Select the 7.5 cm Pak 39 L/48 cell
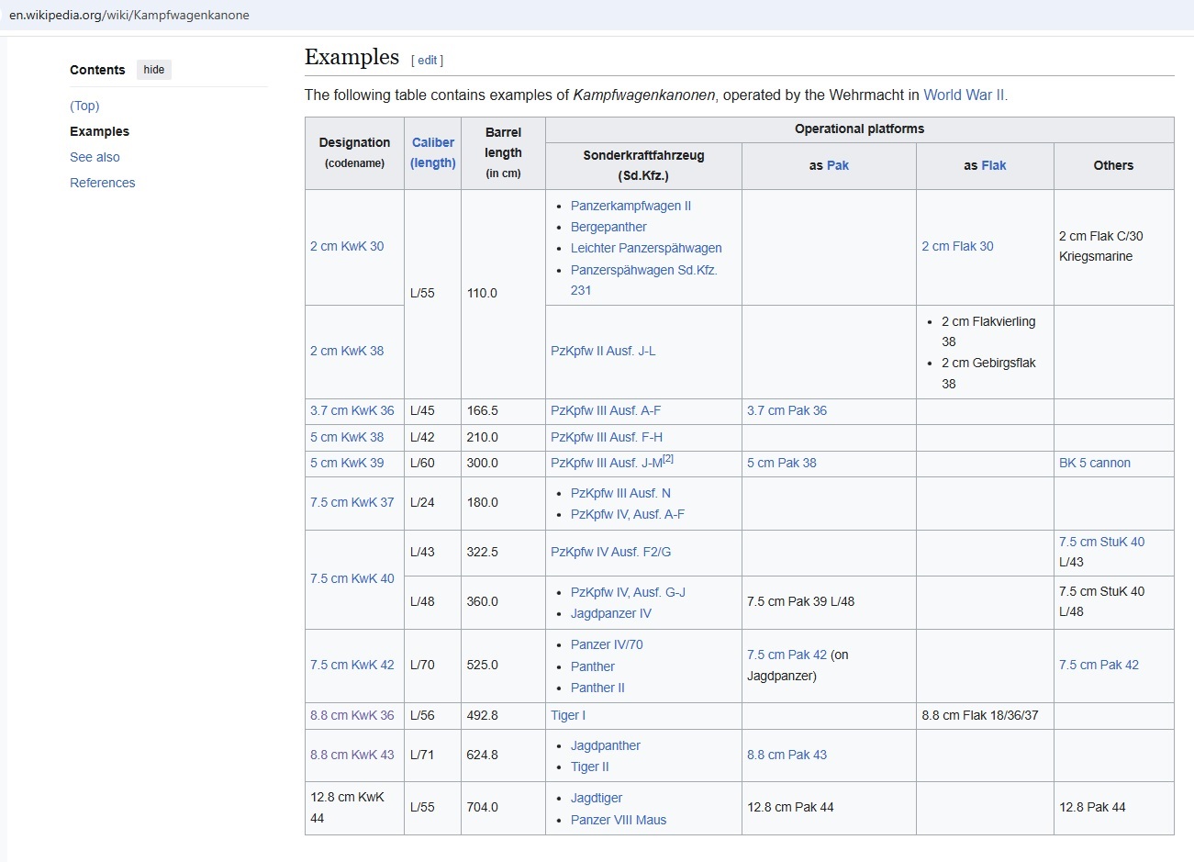Image resolution: width=1194 pixels, height=862 pixels. coord(829,602)
